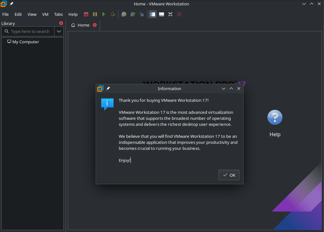The image size is (324, 232).
Task: Open the Tabs menu
Action: pos(58,14)
